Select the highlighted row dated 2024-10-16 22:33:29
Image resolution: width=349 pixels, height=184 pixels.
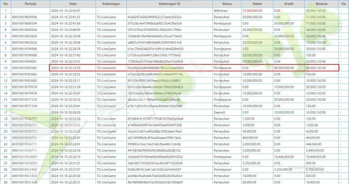click(174, 68)
